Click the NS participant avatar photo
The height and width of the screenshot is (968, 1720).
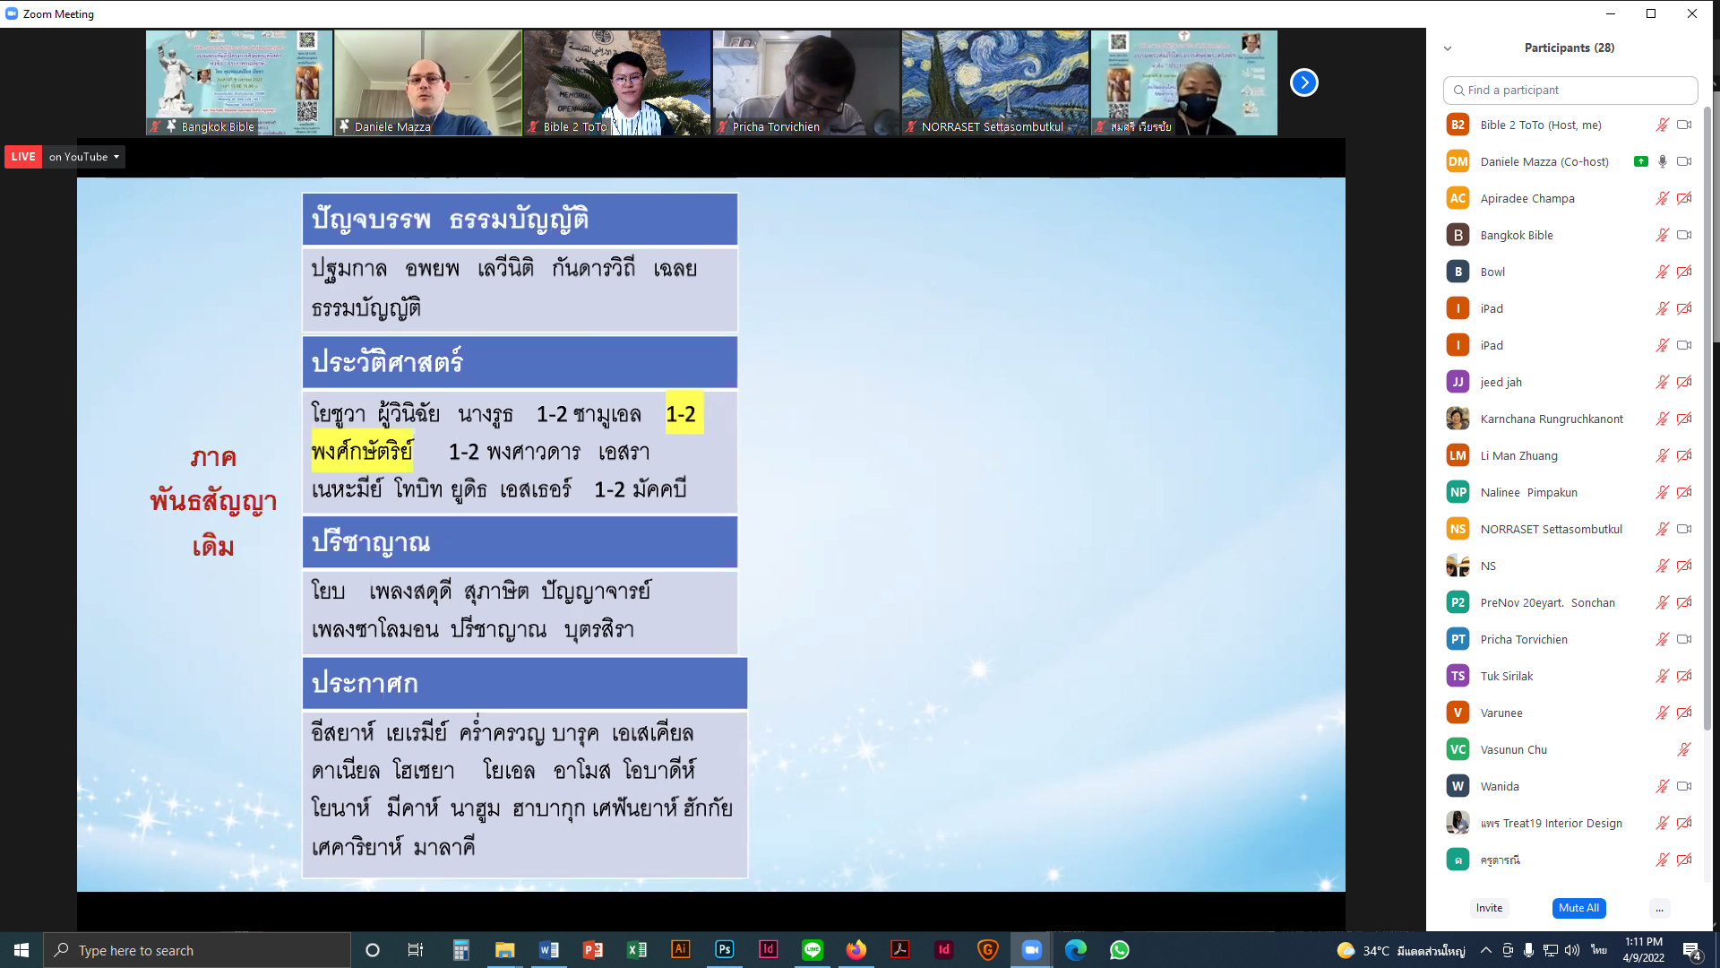tap(1458, 566)
